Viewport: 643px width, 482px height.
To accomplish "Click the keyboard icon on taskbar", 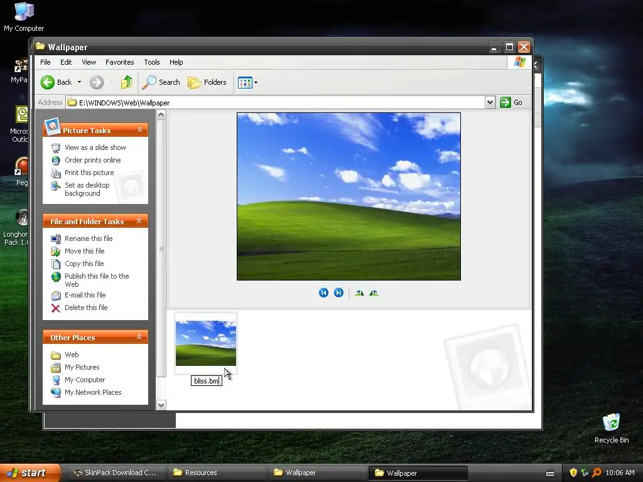I will (550, 473).
